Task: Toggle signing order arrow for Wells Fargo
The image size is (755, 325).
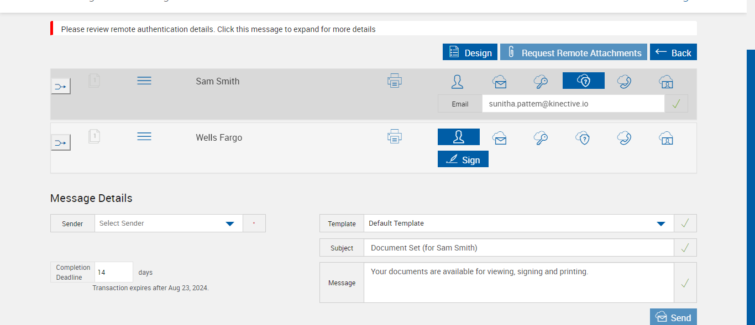Action: 61,143
